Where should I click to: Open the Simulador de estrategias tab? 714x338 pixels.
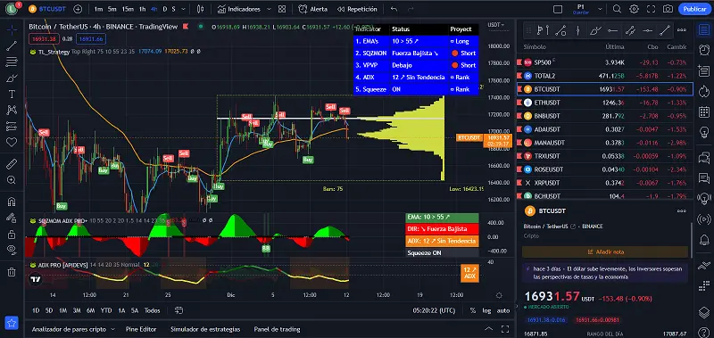(x=205, y=329)
